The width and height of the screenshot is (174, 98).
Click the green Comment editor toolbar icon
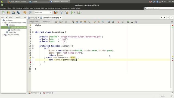128,22
